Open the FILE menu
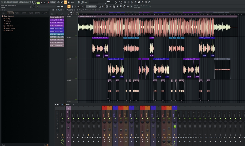The width and height of the screenshot is (245, 146). 2,2
